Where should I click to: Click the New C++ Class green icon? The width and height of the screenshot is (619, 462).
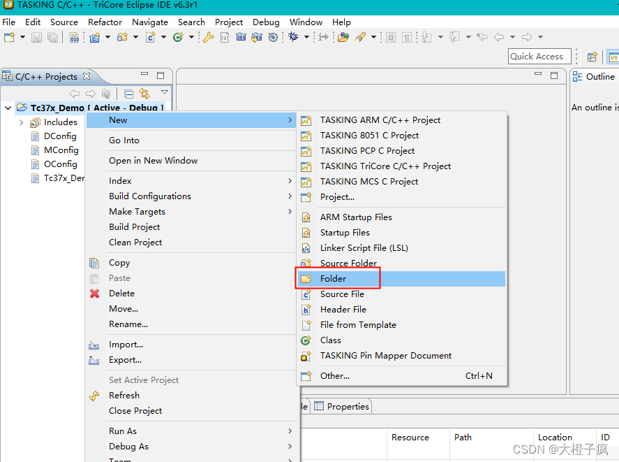pyautogui.click(x=178, y=37)
